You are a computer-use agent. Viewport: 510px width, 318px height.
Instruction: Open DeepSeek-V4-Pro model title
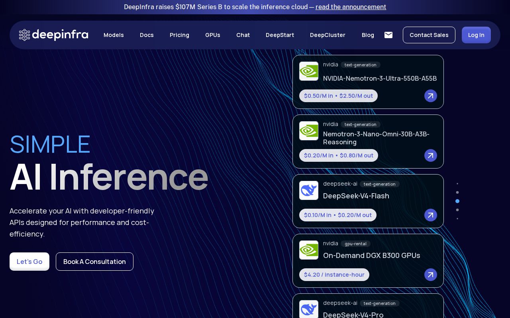click(353, 315)
